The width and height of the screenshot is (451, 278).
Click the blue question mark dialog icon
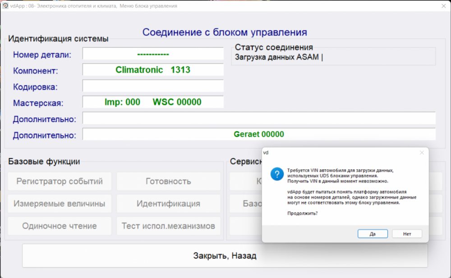pyautogui.click(x=277, y=174)
